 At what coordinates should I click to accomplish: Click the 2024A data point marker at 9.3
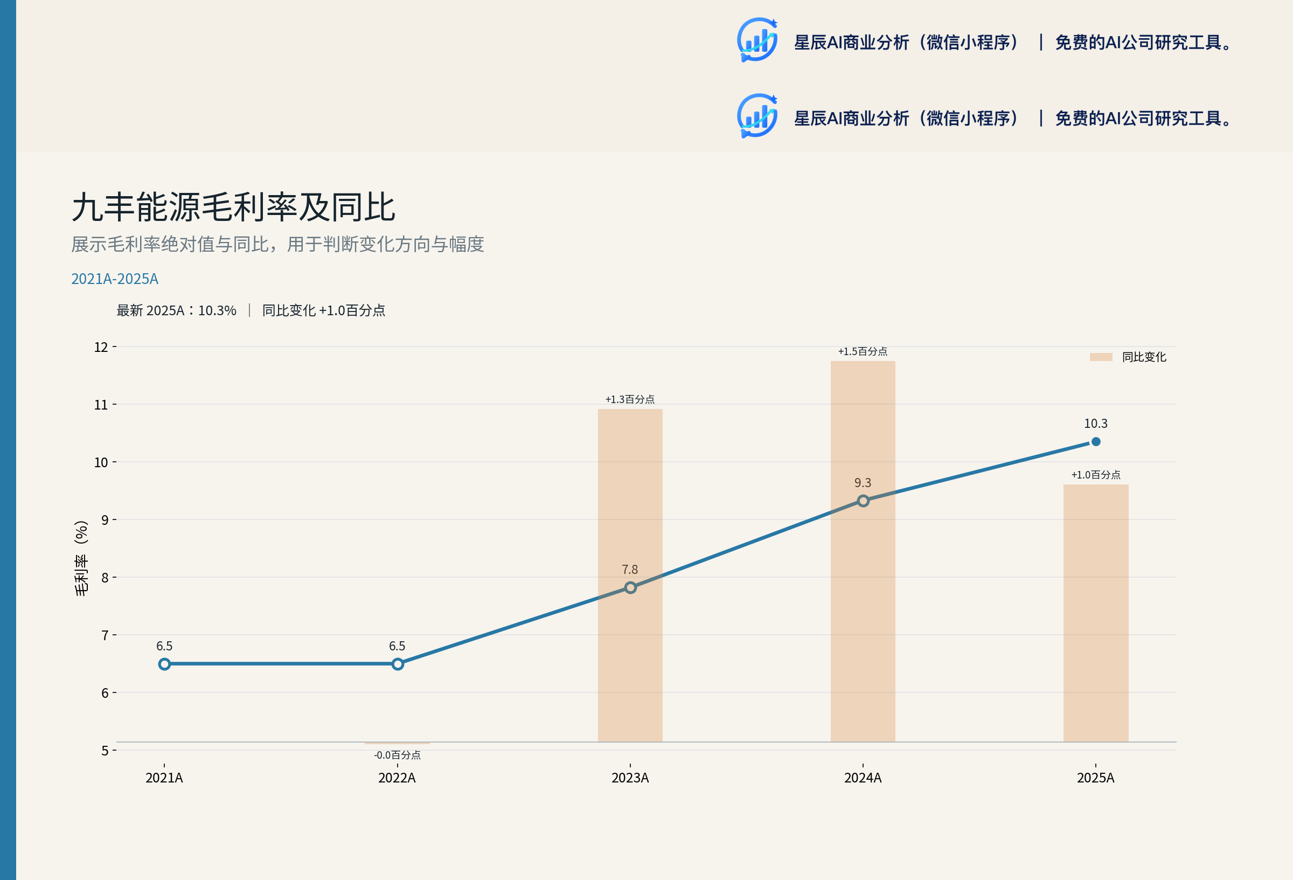tap(863, 501)
